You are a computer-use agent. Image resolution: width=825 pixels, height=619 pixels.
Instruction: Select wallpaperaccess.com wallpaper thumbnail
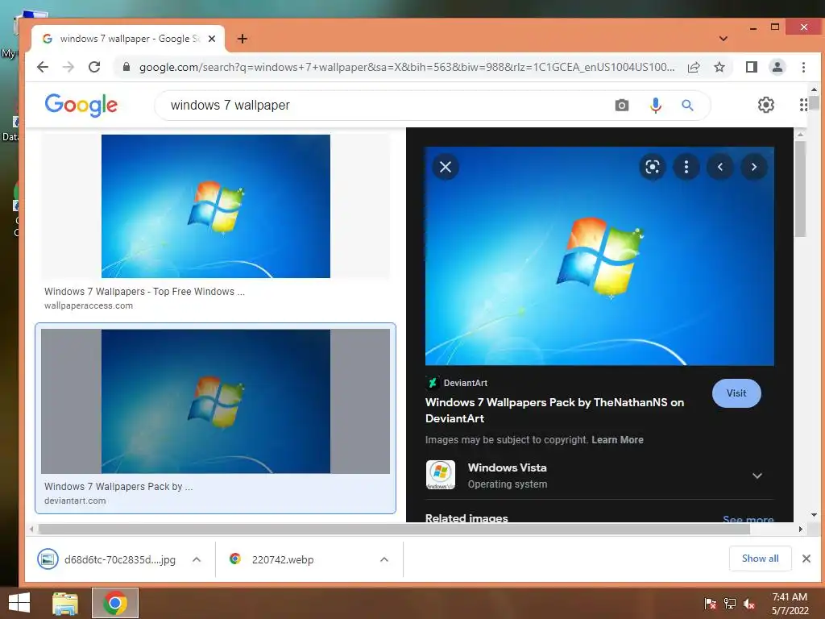(x=216, y=206)
